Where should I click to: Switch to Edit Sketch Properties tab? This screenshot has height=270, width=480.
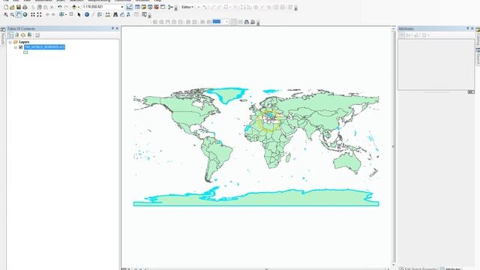[x=418, y=268]
